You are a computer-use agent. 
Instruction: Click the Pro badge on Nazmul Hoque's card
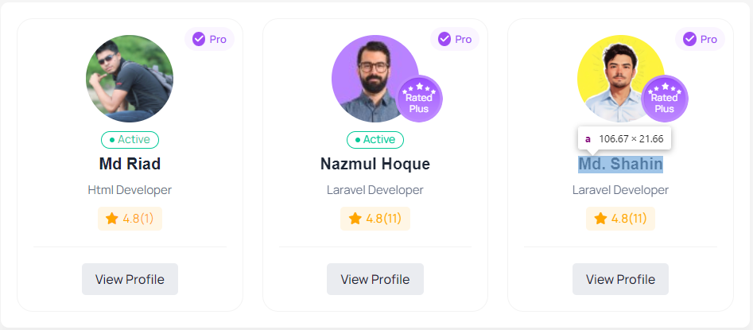pos(455,39)
